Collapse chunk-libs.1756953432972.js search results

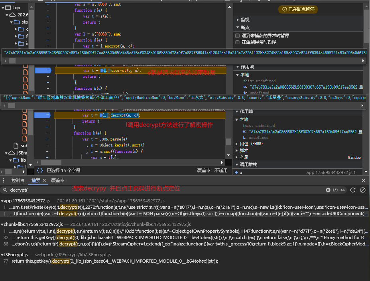[x=2, y=224]
